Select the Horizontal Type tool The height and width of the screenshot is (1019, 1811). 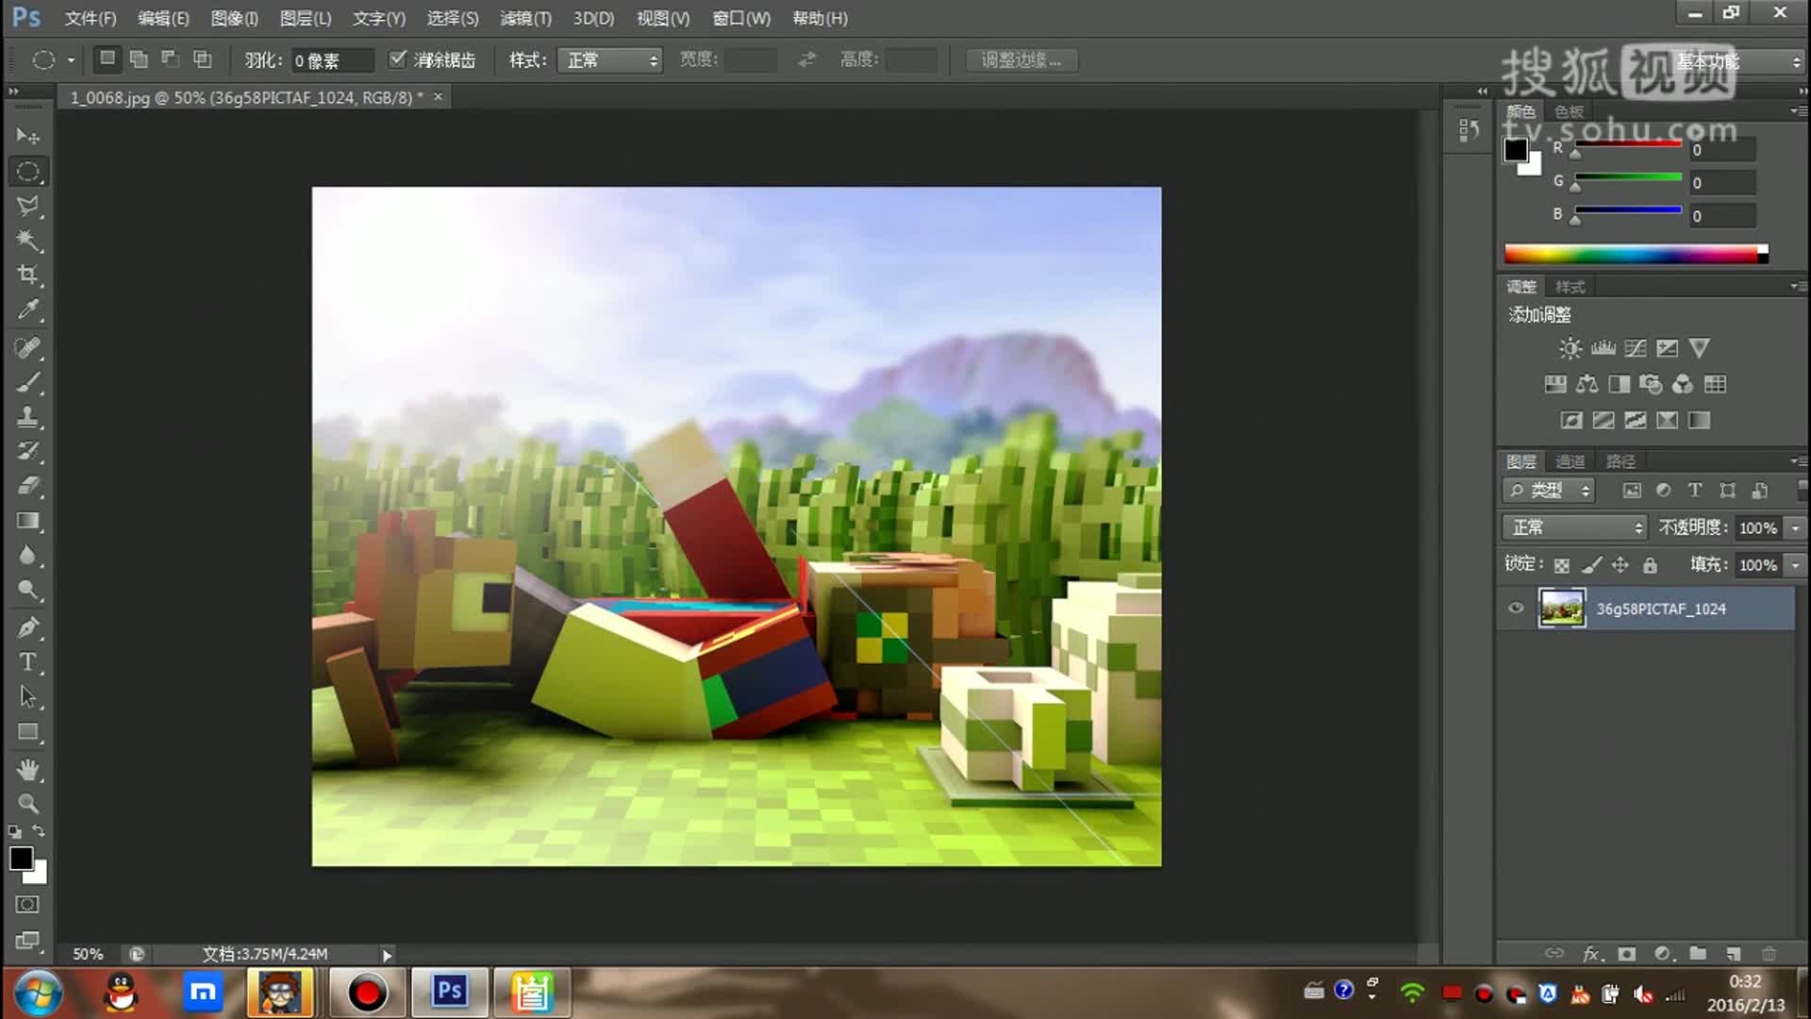coord(27,662)
